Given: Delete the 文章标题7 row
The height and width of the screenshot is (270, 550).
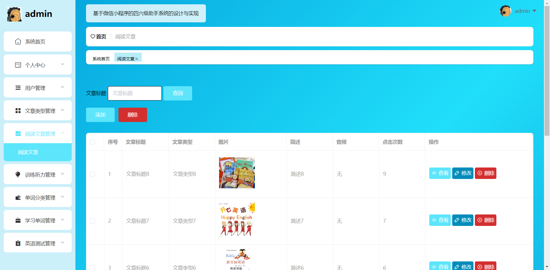Looking at the screenshot, I should 485,220.
